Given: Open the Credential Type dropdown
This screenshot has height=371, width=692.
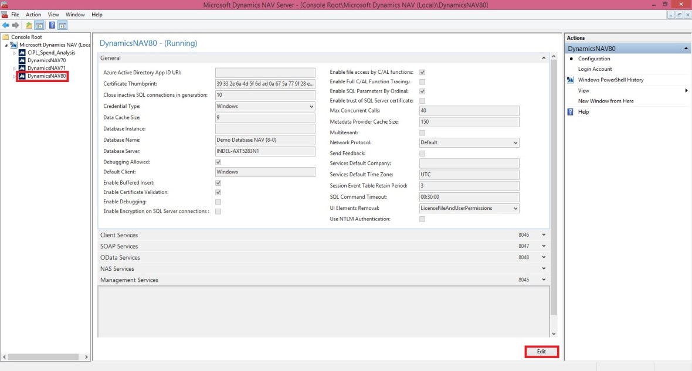Looking at the screenshot, I should tap(265, 107).
